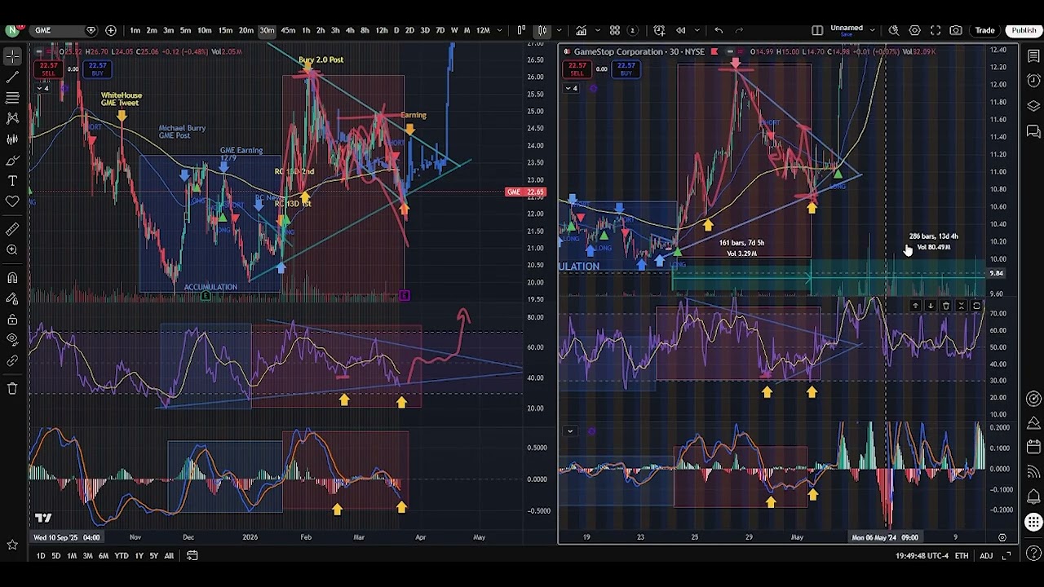
Task: Select the text annotation tool
Action: pyautogui.click(x=12, y=180)
